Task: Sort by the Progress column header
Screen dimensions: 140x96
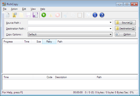Action: pos(12,41)
